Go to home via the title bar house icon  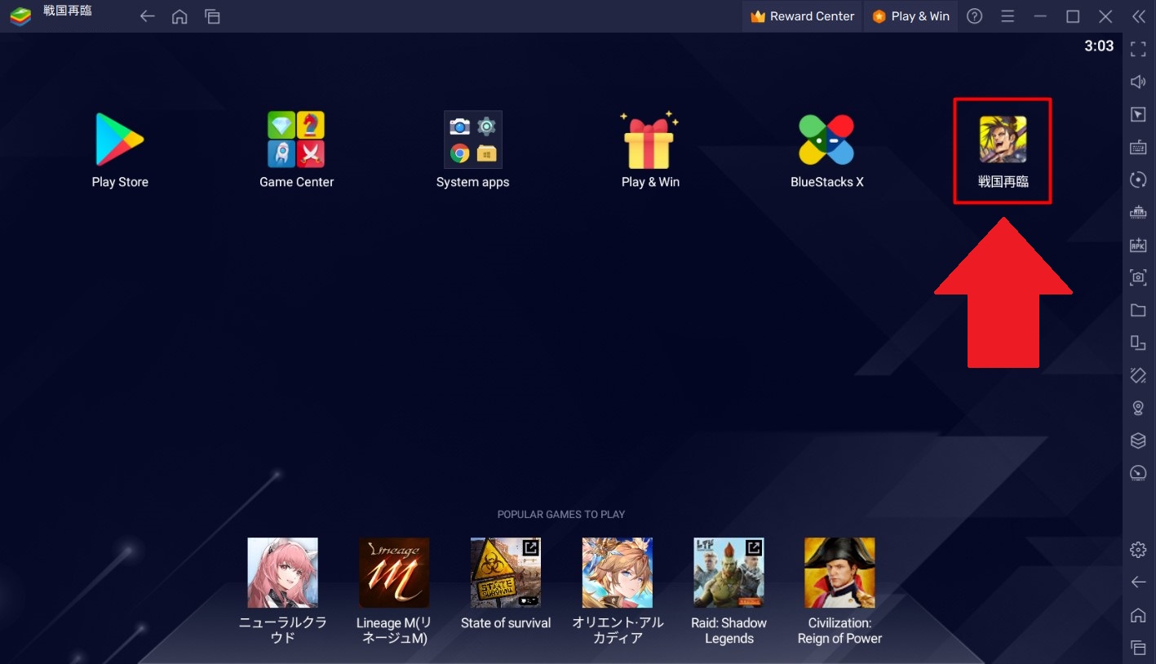pyautogui.click(x=179, y=16)
